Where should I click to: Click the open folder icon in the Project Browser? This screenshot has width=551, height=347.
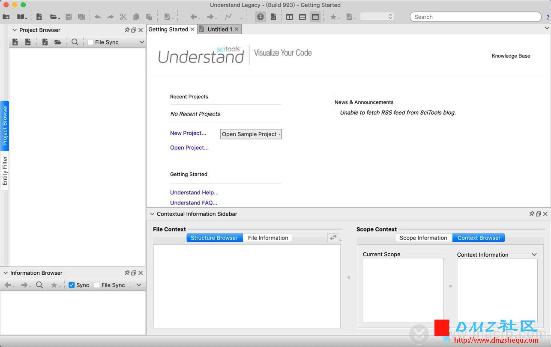[x=57, y=42]
